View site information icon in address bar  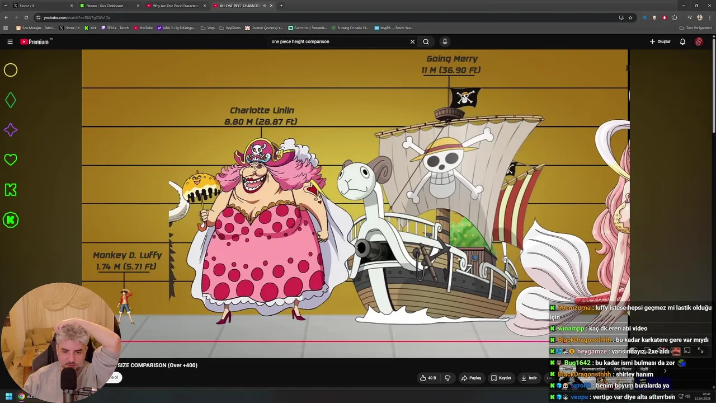click(38, 17)
